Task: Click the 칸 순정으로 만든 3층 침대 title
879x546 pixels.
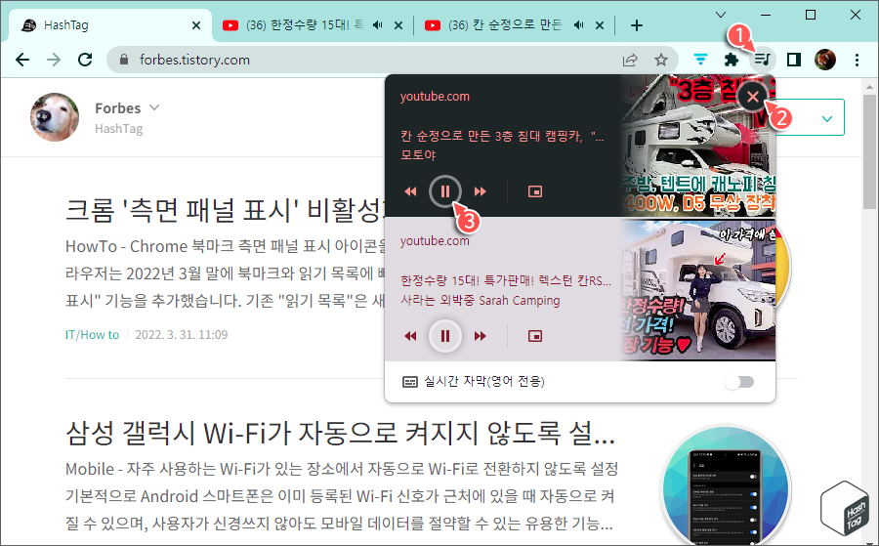Action: (x=502, y=136)
